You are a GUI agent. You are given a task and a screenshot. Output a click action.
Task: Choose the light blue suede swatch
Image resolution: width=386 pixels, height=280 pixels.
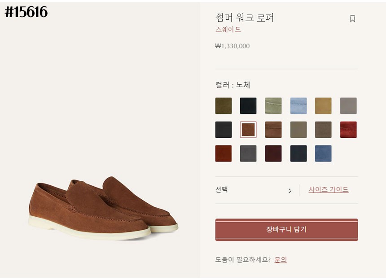[x=298, y=106]
